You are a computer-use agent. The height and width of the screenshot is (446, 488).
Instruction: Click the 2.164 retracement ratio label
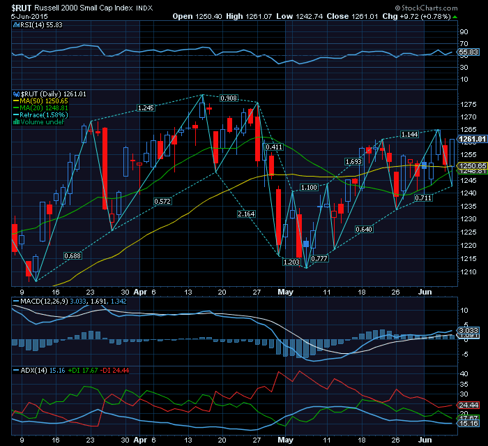pos(246,214)
